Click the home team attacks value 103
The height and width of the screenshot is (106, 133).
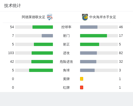point(11,53)
